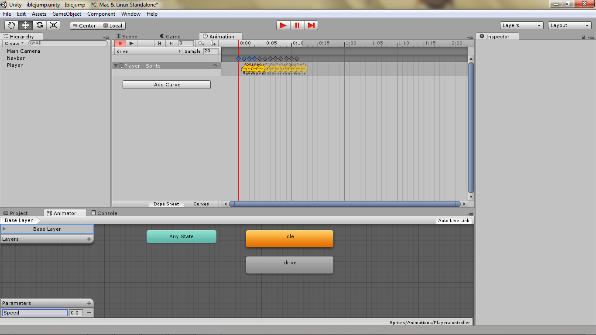Screen dimensions: 596x335
Task: Switch timeline to Dope Sheet view
Action: [166, 204]
